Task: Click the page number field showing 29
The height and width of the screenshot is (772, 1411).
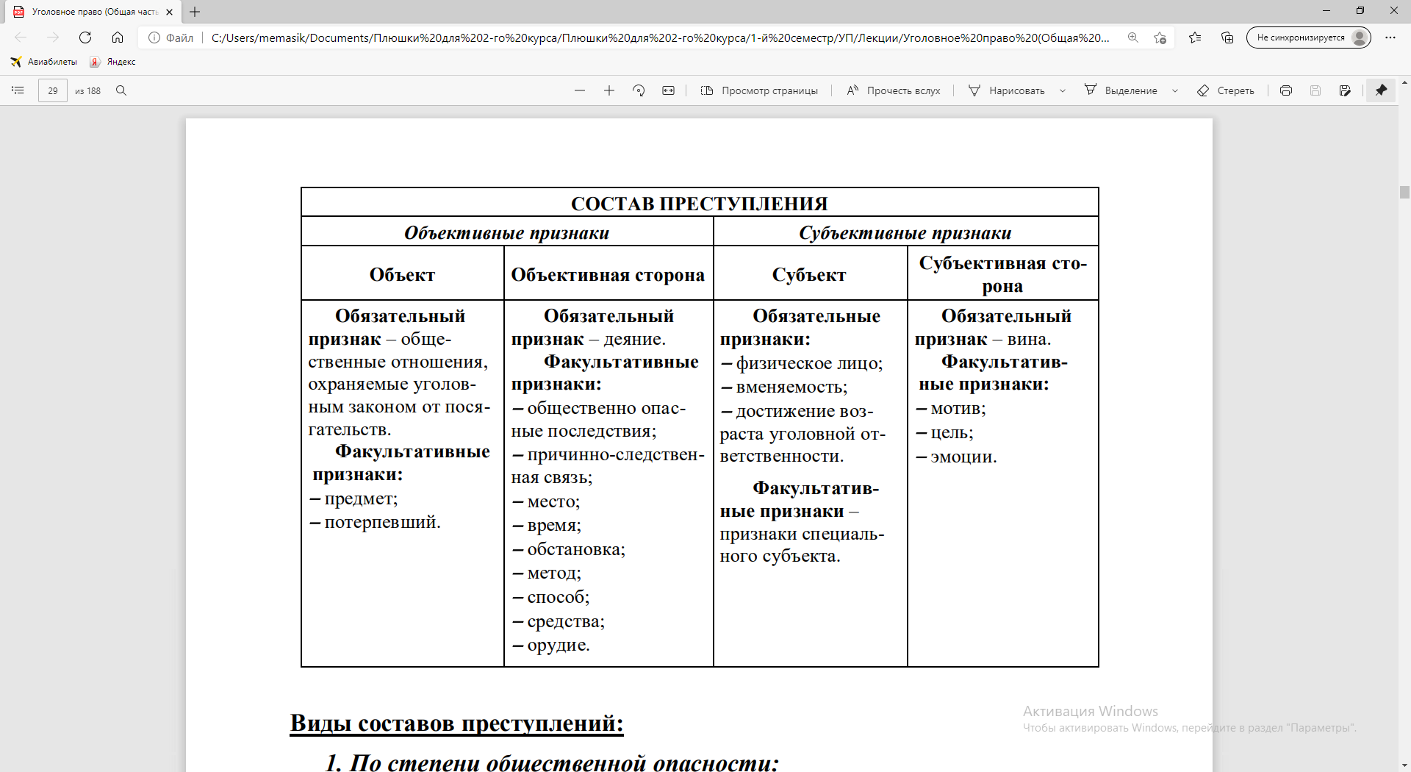Action: pos(53,90)
